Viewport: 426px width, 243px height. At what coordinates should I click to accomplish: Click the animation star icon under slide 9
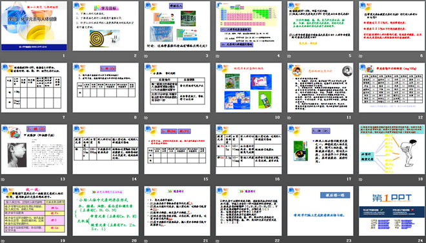[146, 118]
